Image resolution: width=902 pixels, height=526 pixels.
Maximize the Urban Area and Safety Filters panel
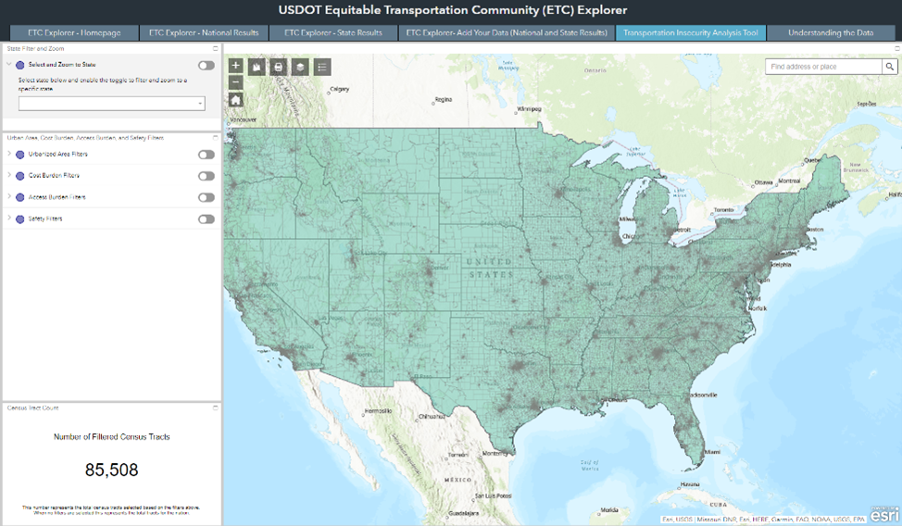tap(216, 138)
